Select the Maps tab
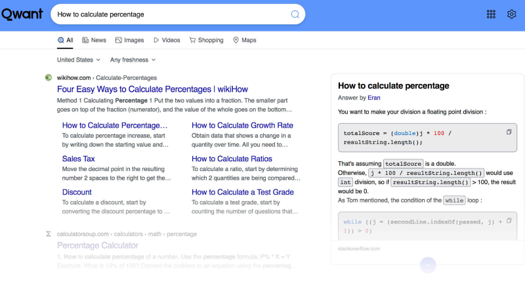 (244, 40)
